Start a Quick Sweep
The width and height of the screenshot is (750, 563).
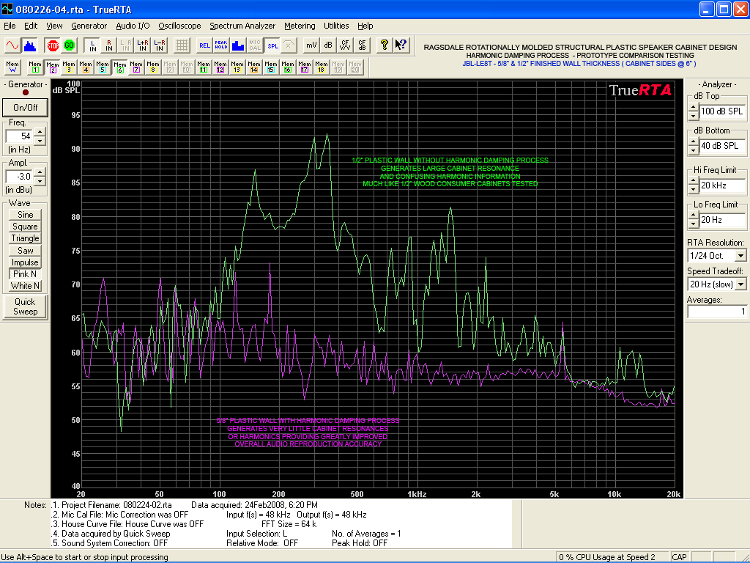(x=25, y=306)
